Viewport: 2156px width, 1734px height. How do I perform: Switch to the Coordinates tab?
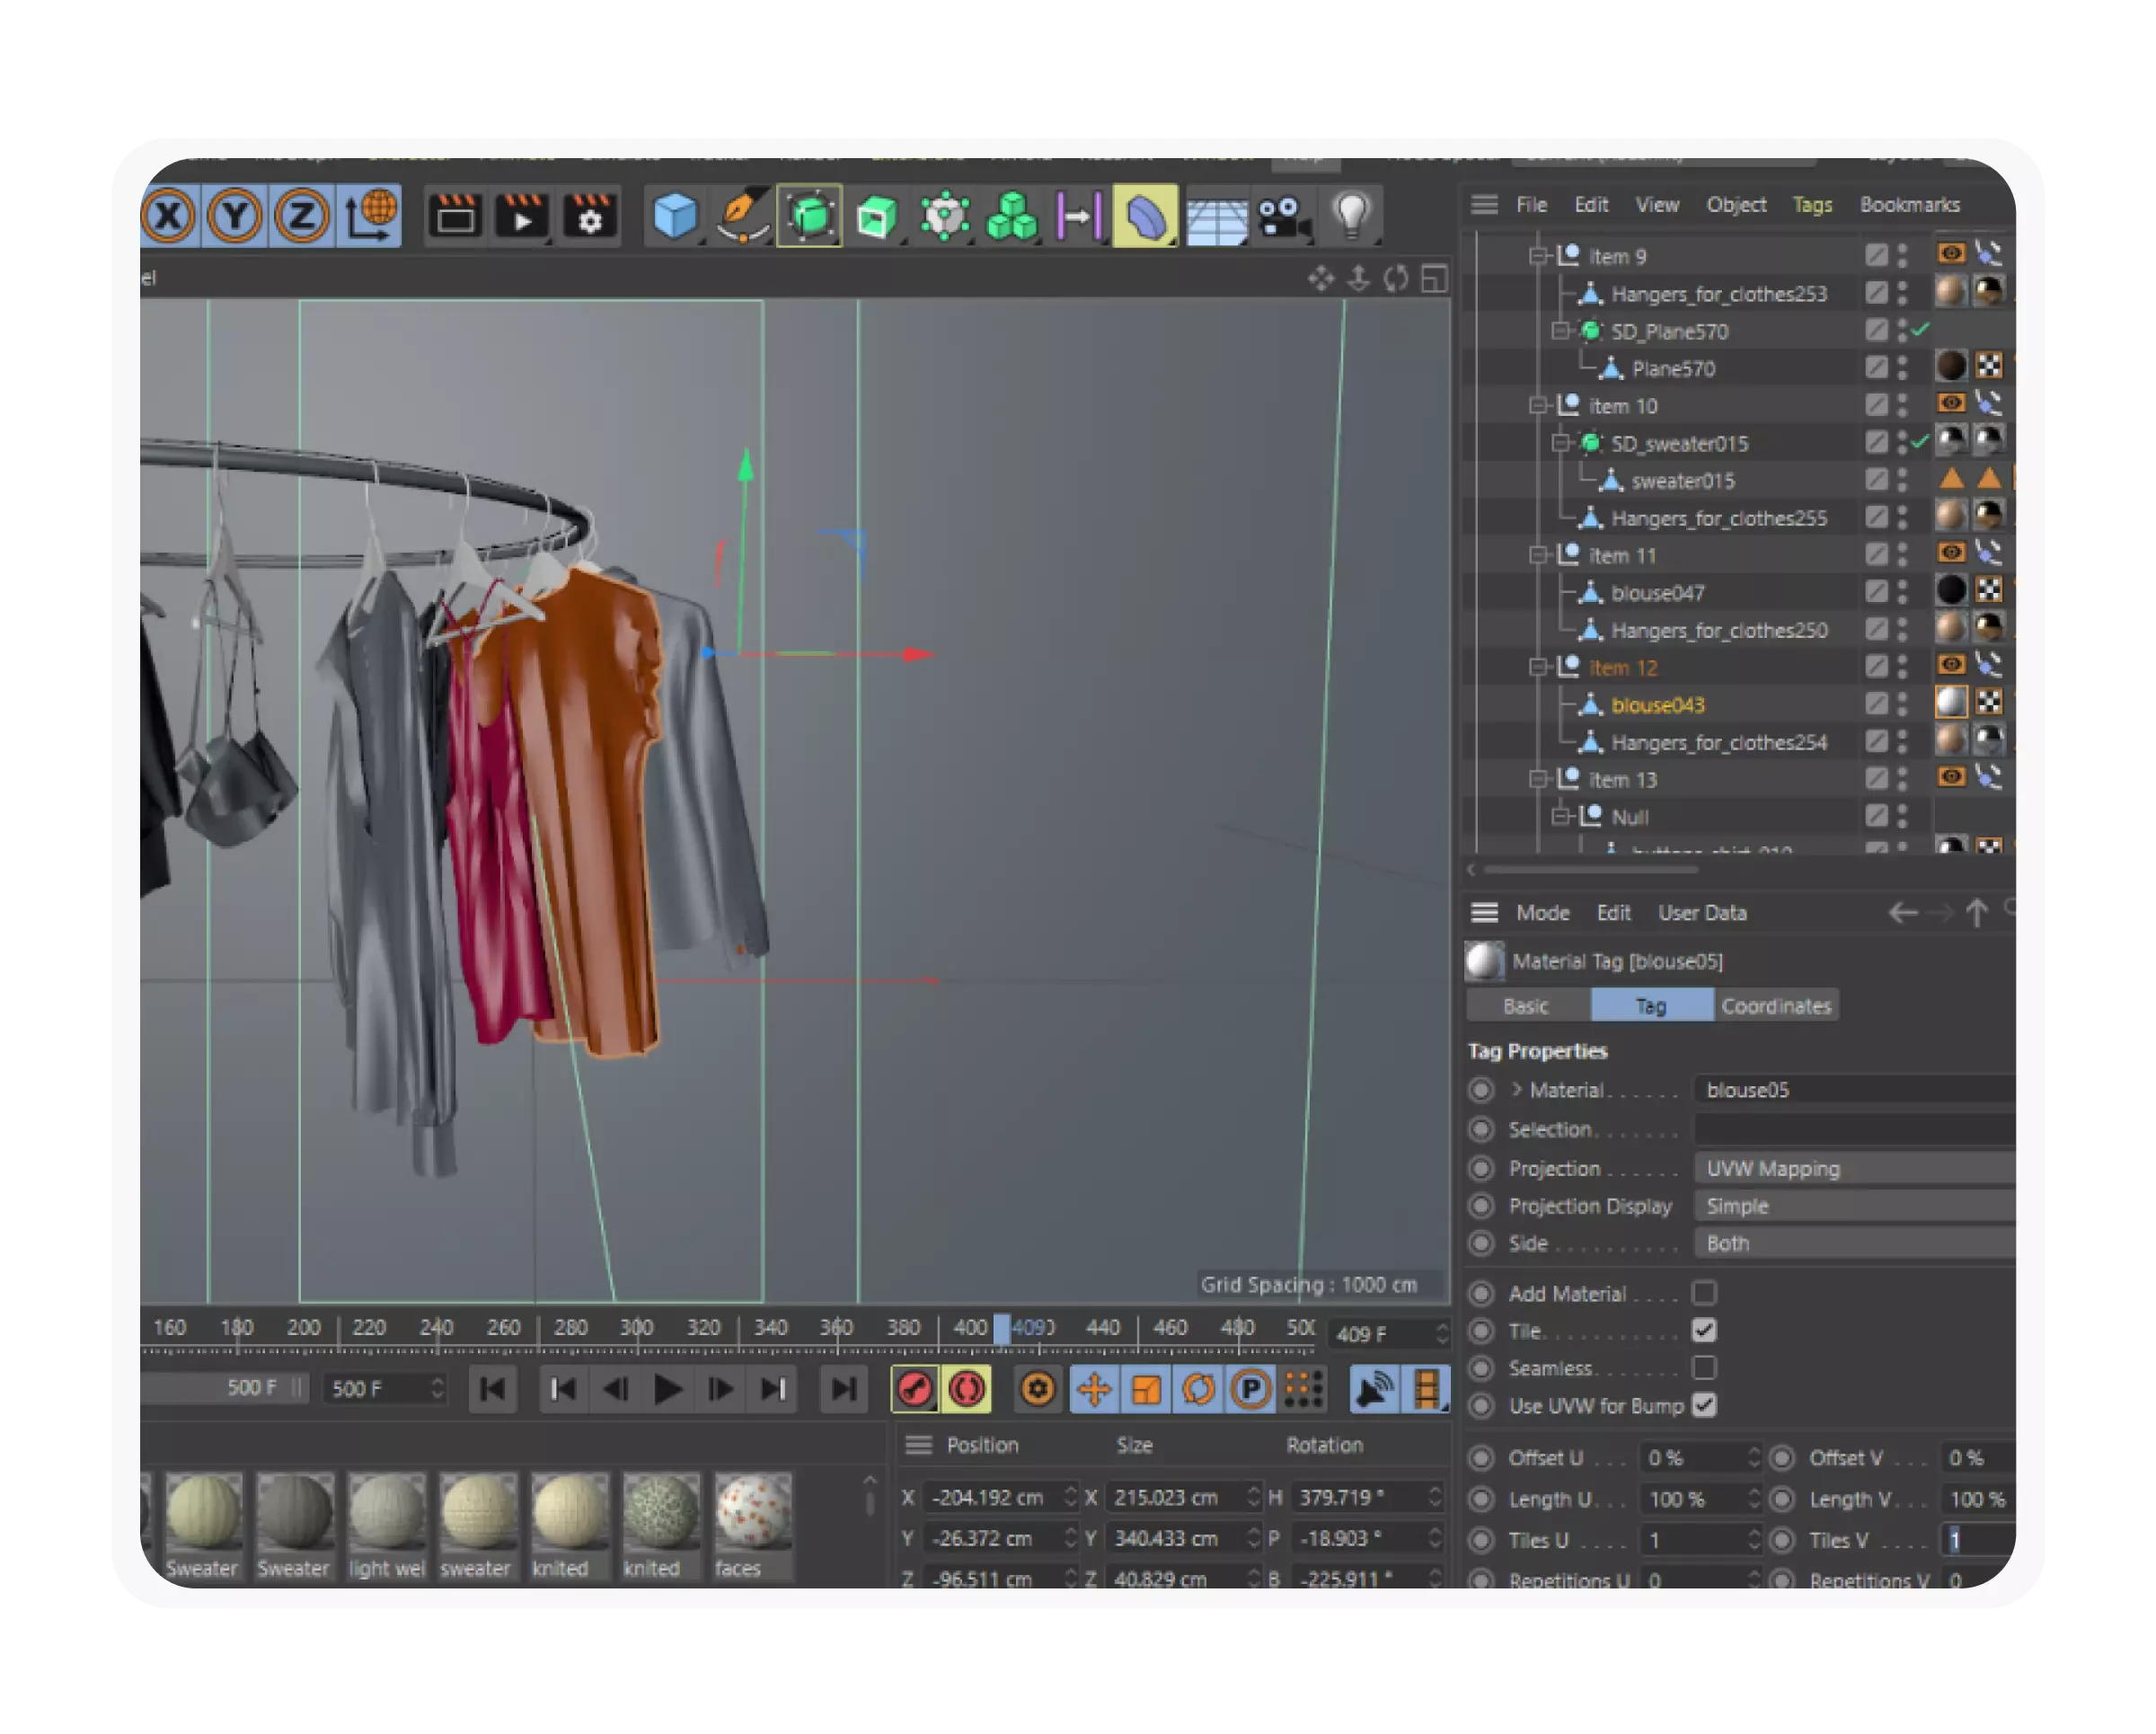point(1775,1006)
